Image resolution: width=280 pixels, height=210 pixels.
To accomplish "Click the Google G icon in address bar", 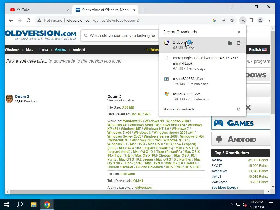I will pos(214,20).
